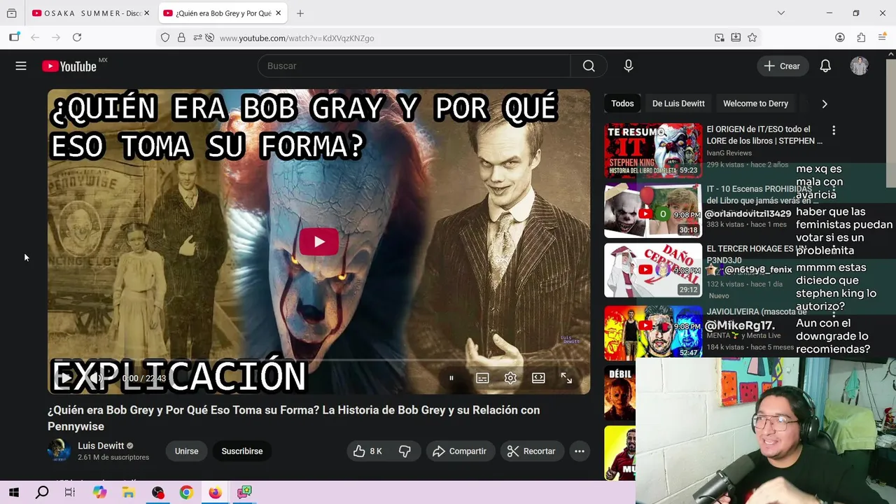Open options menu for El ORIGEN de IT/ESO video
This screenshot has height=504, width=896.
point(834,130)
